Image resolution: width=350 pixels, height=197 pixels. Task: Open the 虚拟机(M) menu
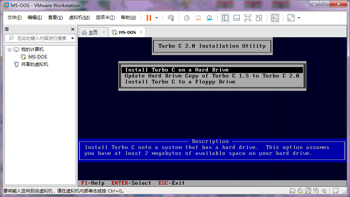[79, 18]
